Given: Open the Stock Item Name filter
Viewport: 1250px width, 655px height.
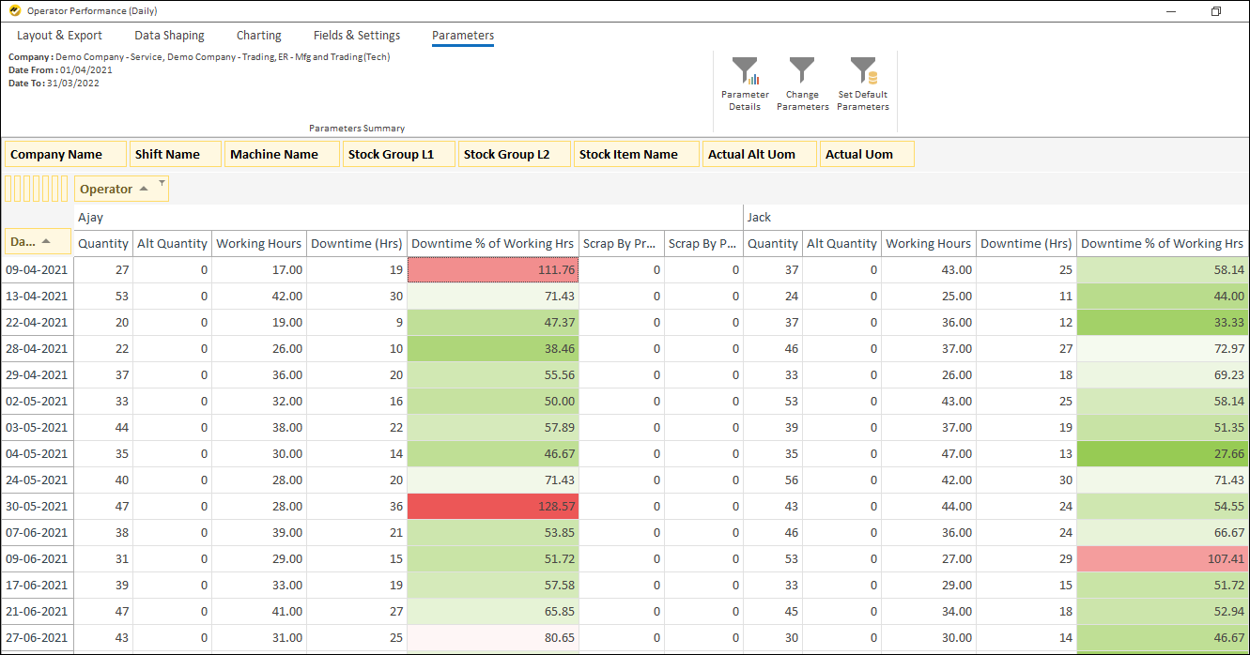Looking at the screenshot, I should click(x=635, y=153).
